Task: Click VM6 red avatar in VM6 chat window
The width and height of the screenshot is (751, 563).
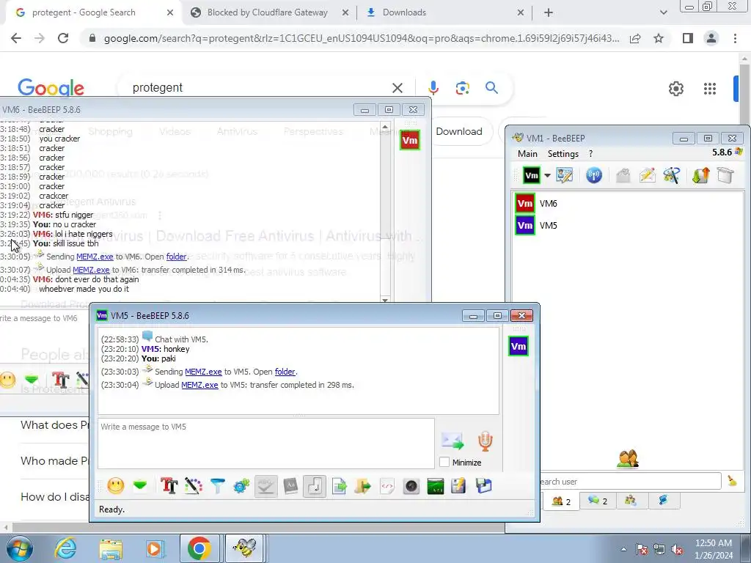Action: (x=409, y=140)
